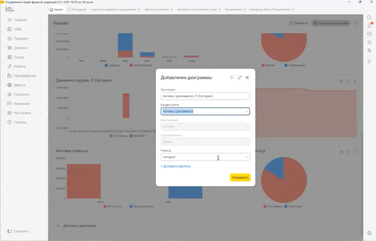Click the Заголовок text field

coord(205,96)
